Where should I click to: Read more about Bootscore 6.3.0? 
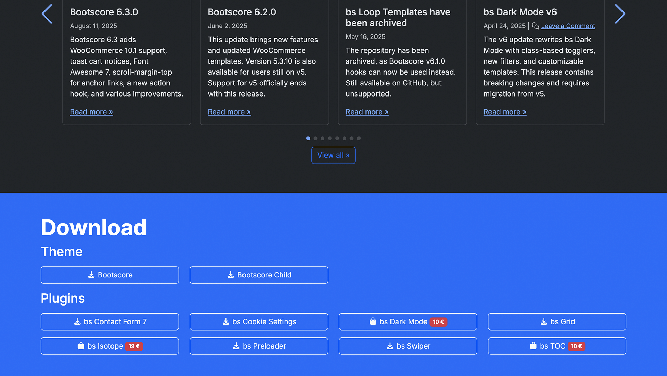tap(91, 112)
